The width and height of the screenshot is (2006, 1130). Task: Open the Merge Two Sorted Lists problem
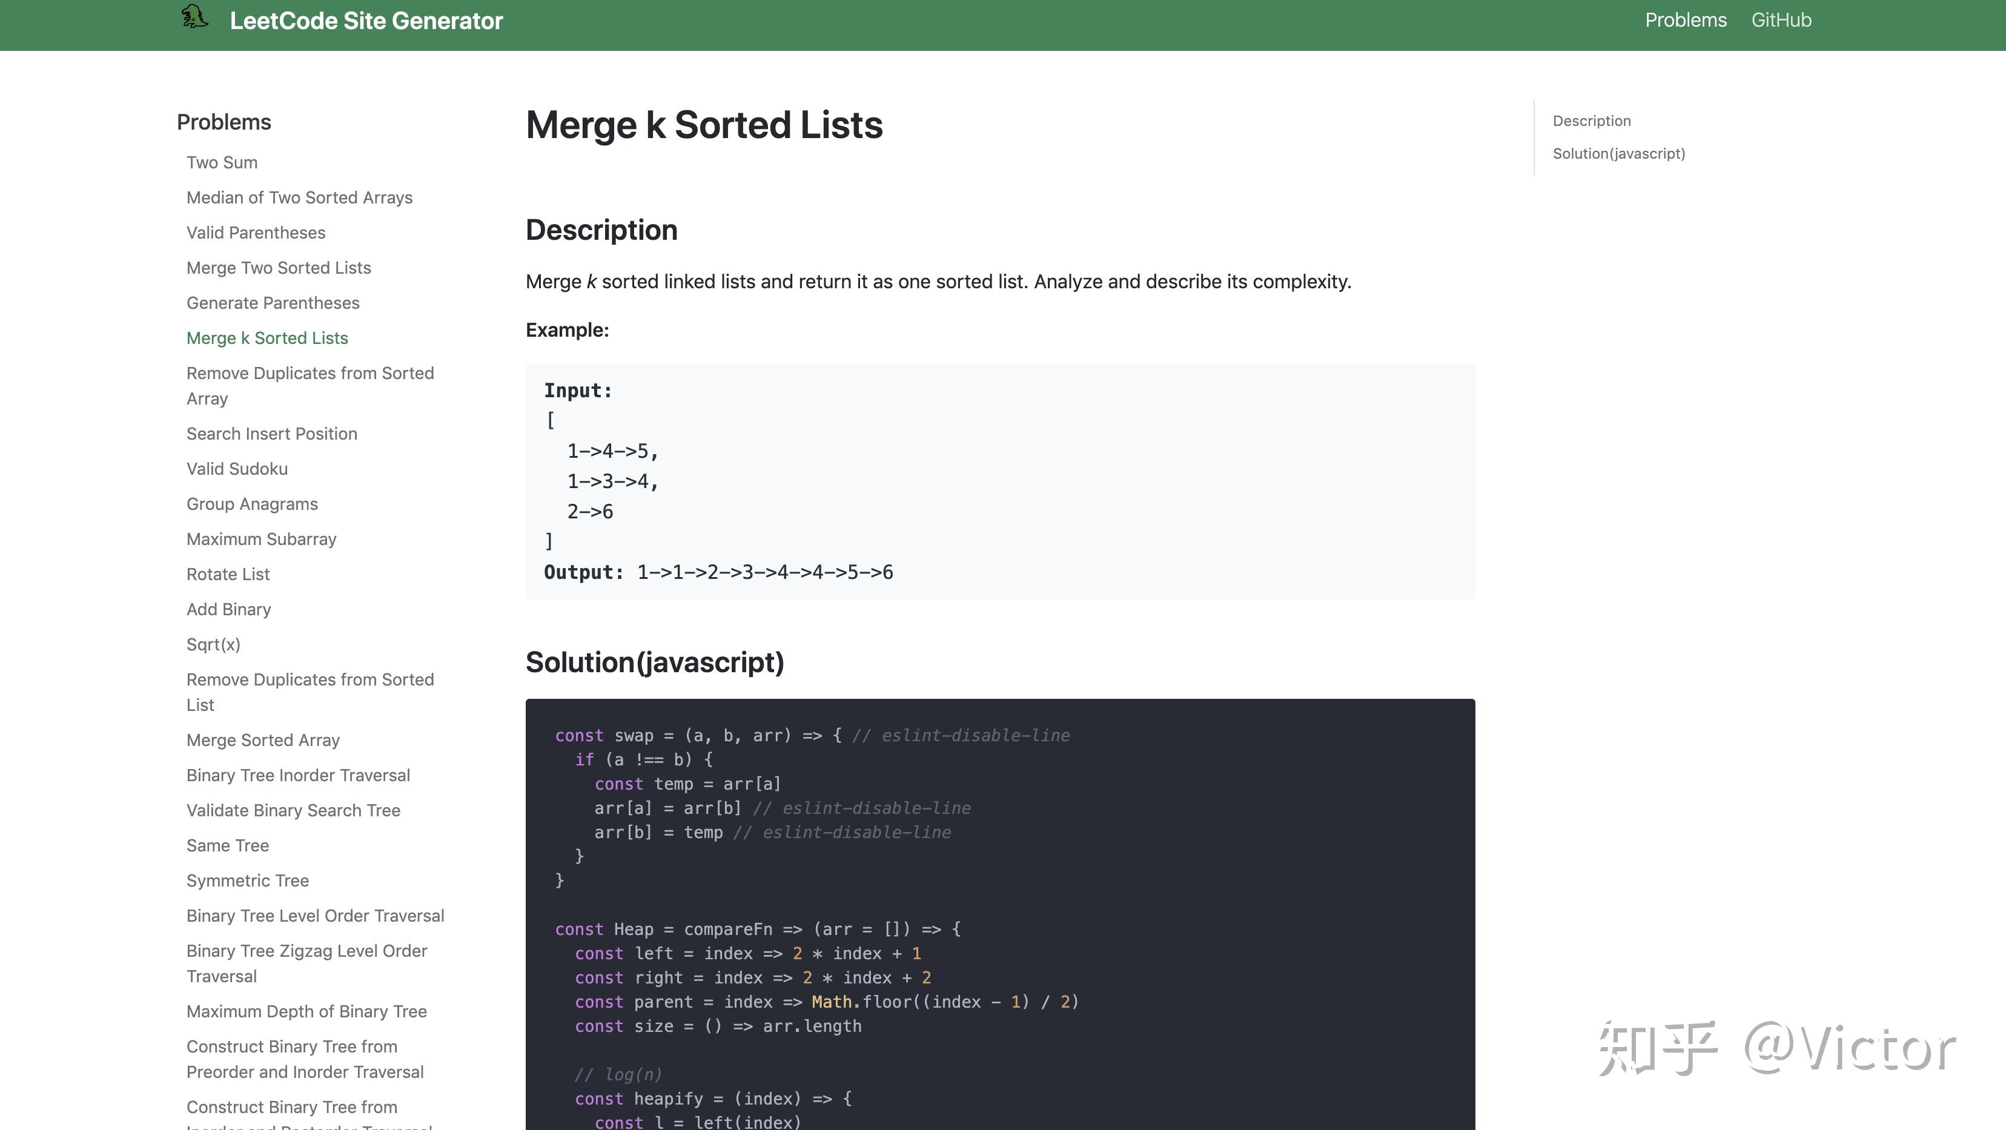coord(278,267)
